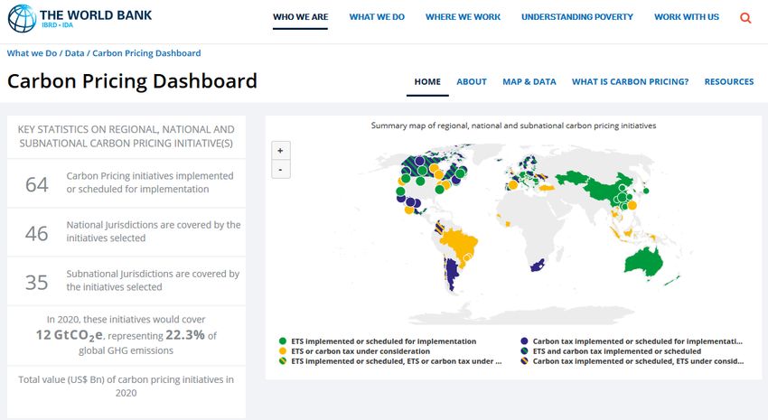This screenshot has height=420, width=768.
Task: Follow the 'Data' breadcrumb link
Action: (x=74, y=53)
